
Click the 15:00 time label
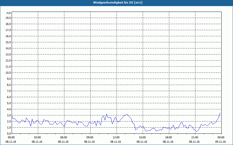(143, 137)
